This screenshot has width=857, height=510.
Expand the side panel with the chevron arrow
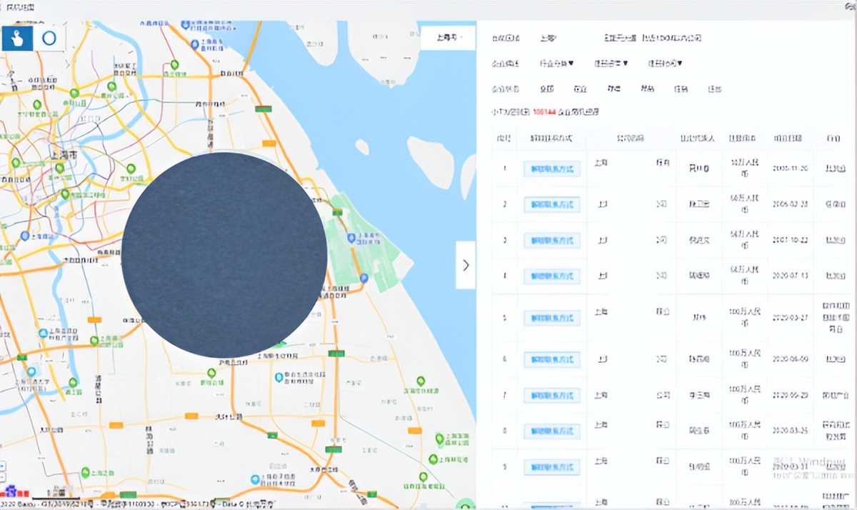tap(466, 264)
